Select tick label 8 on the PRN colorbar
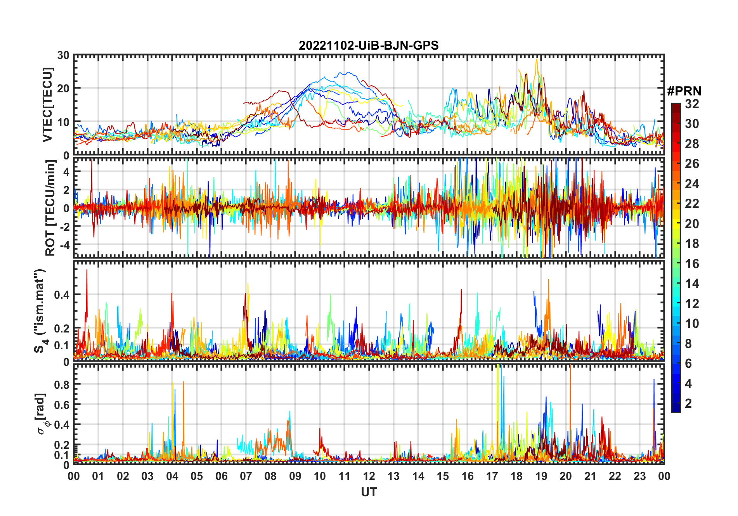738x516 pixels. tap(688, 344)
